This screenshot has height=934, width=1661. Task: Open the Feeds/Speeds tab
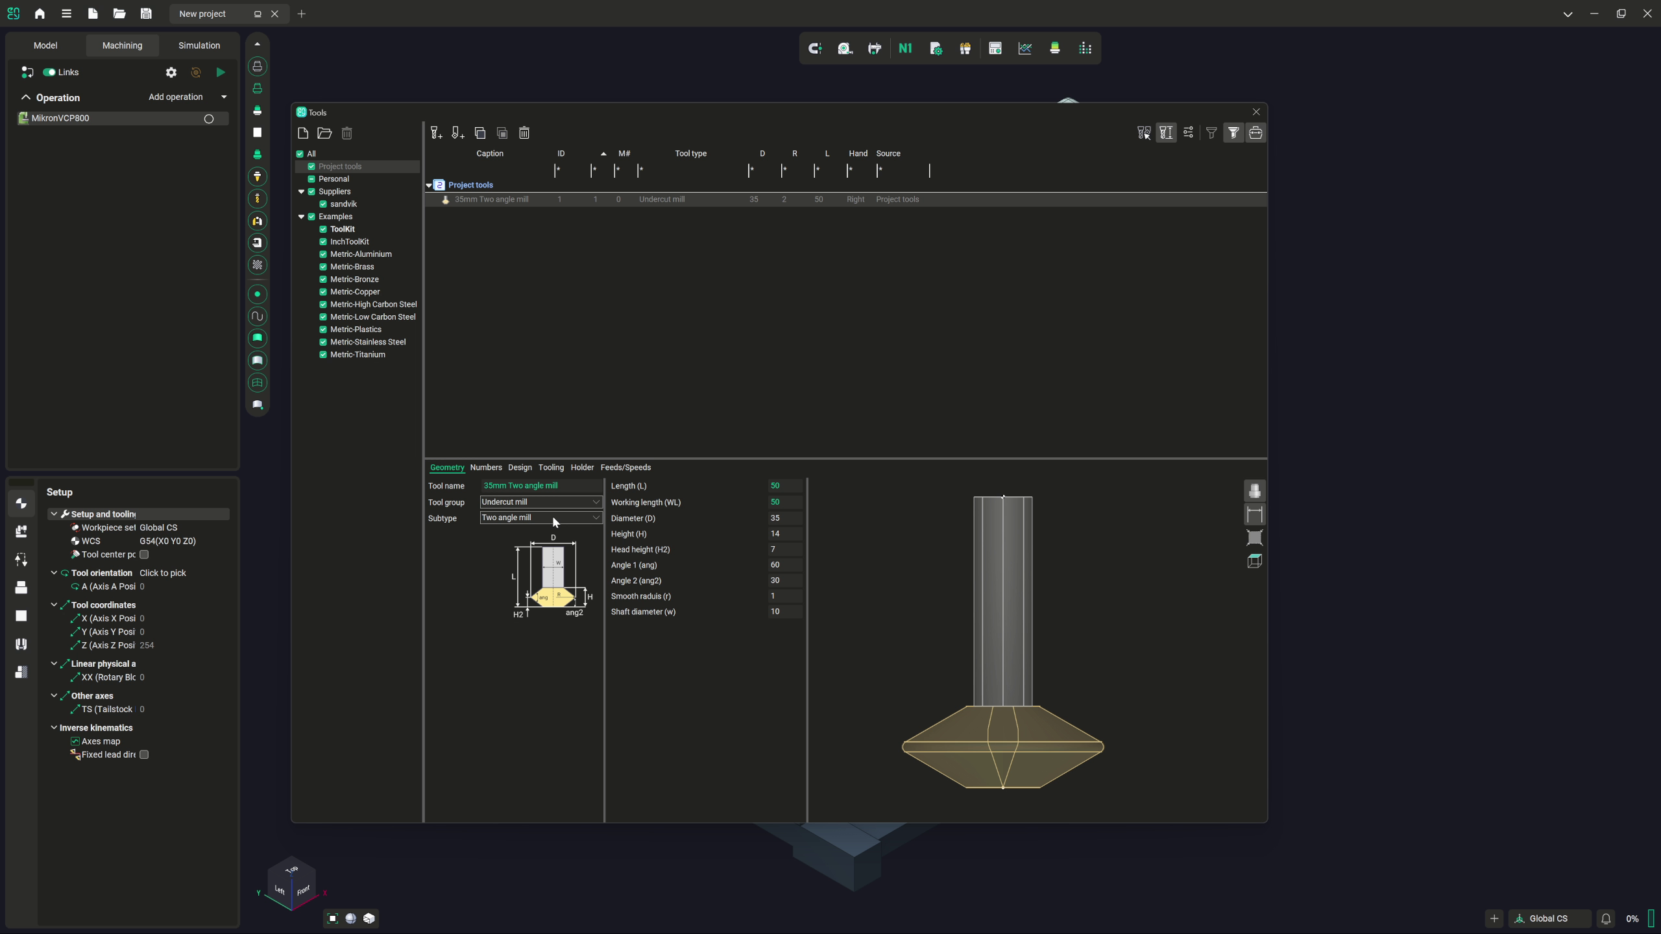625,468
